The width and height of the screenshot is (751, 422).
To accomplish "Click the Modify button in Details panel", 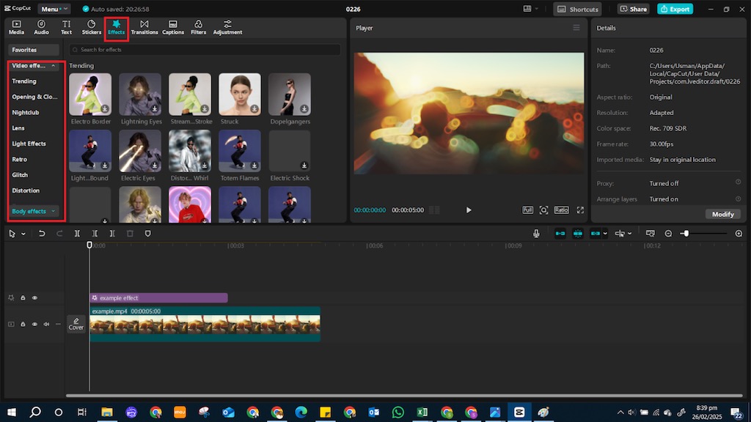I will click(722, 214).
